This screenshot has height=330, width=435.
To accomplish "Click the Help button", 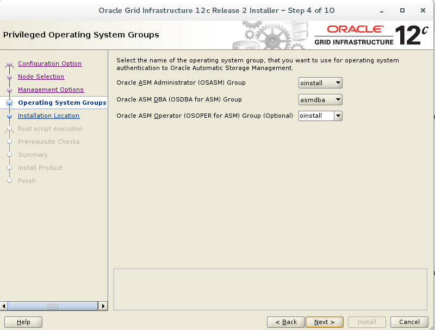I will [x=23, y=322].
